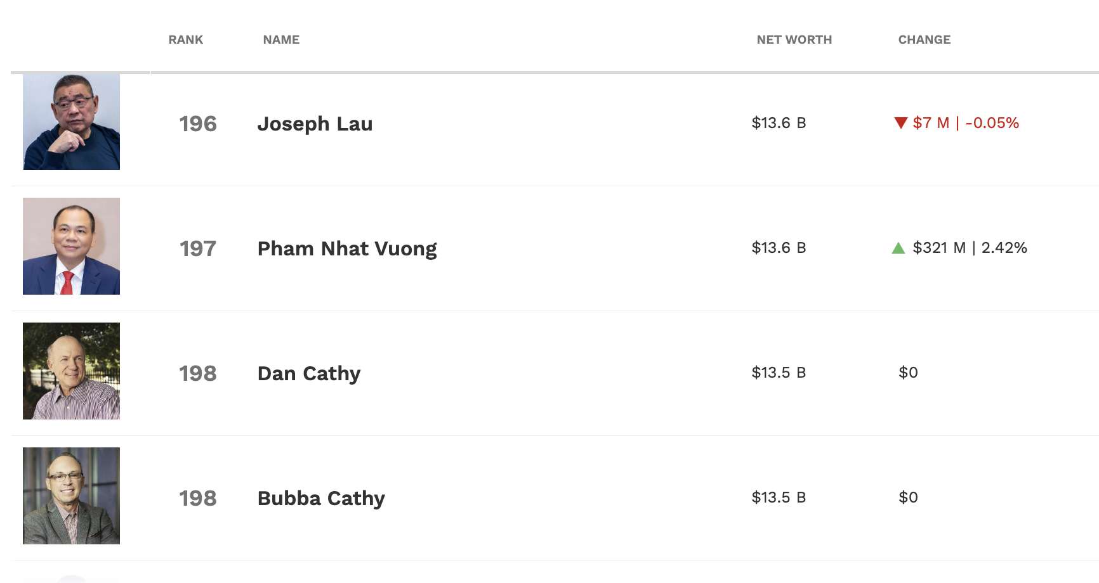Open Bubba Cathy's profile link

(320, 498)
